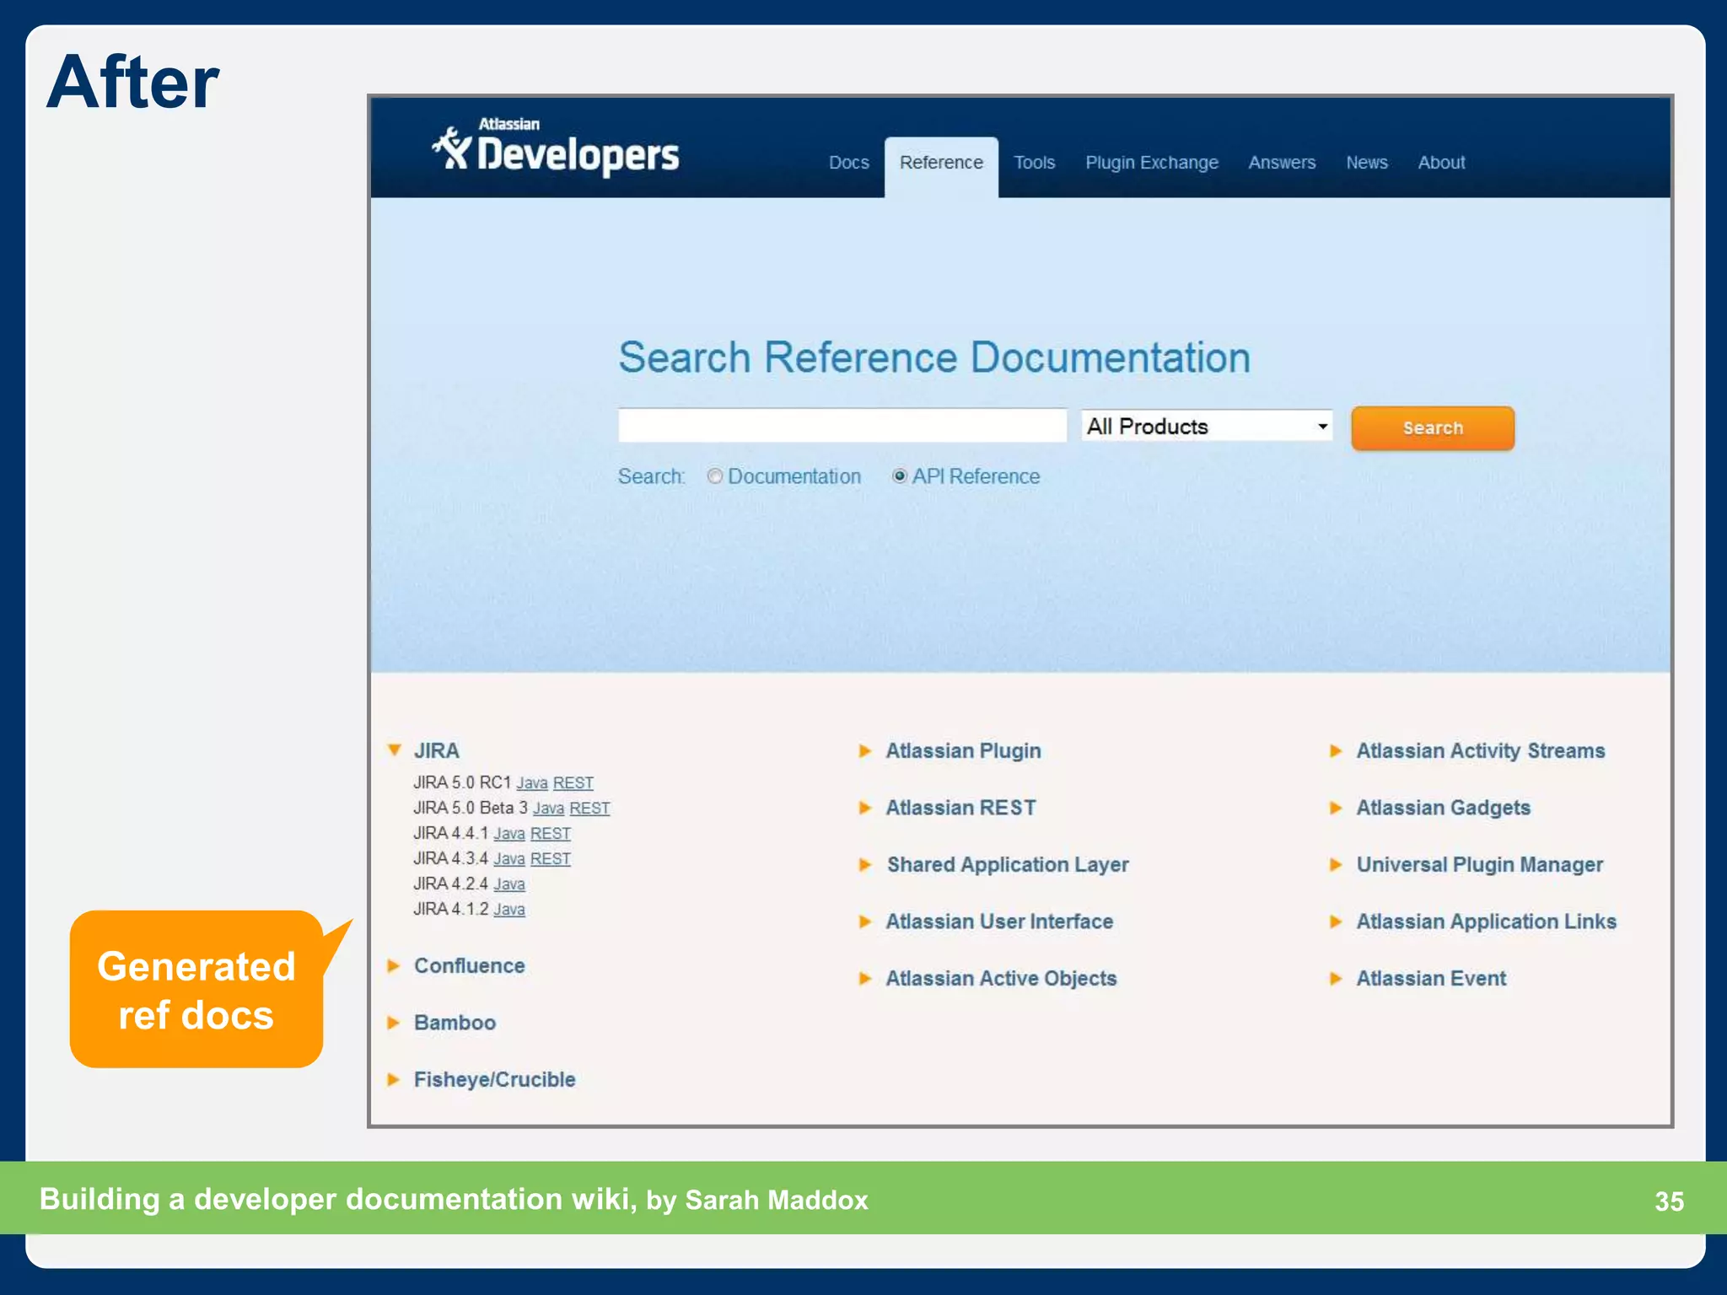Select the Documentation radio button

[x=715, y=476]
